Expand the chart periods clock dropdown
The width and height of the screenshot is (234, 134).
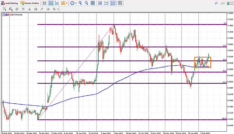coord(76,3)
